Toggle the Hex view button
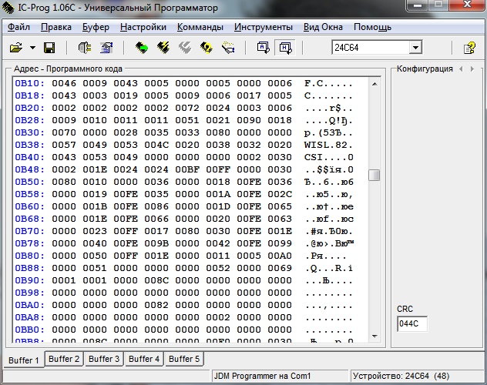 click(x=284, y=48)
